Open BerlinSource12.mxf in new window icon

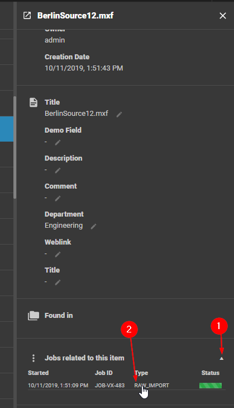27,16
